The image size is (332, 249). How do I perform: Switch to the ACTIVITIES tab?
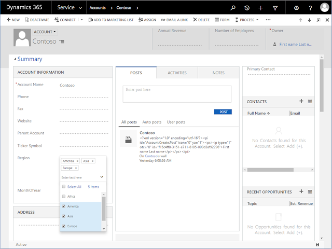[177, 73]
